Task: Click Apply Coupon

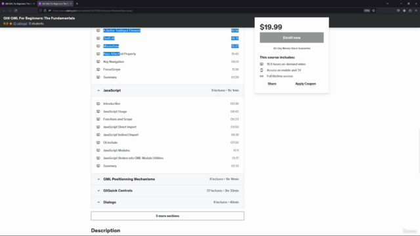Action: coord(305,84)
